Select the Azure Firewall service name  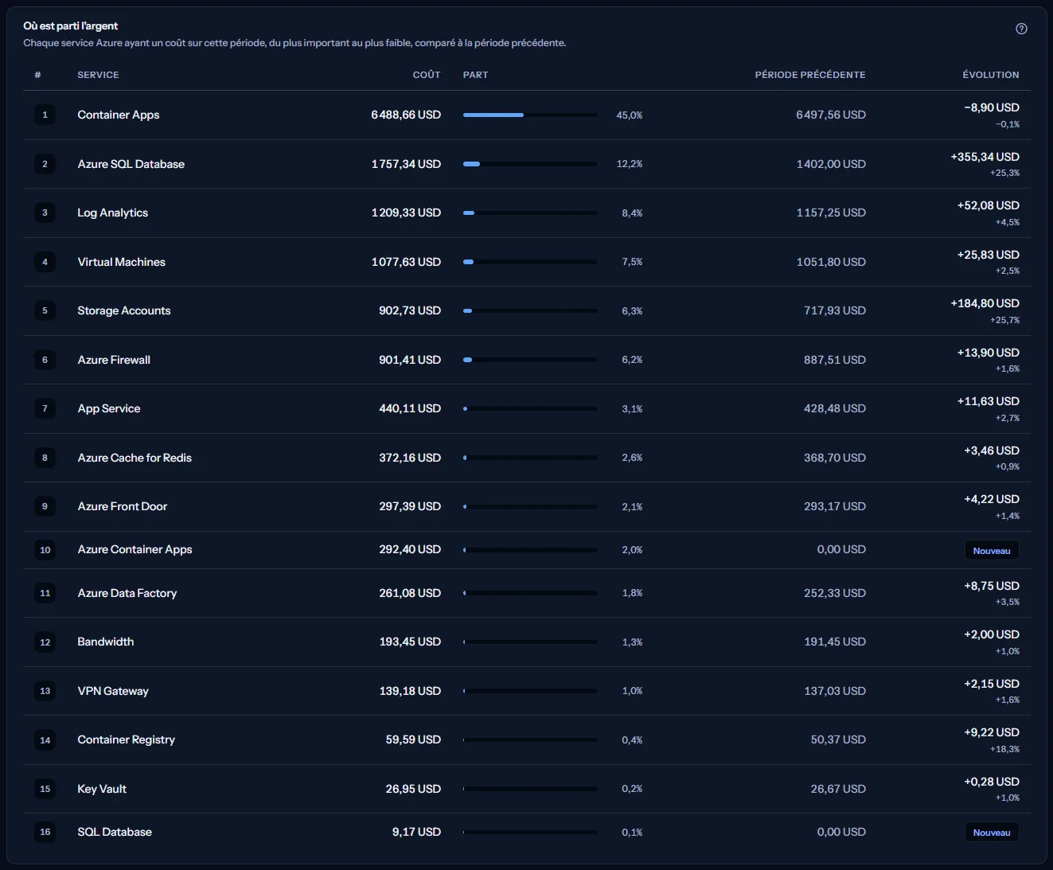(x=114, y=360)
